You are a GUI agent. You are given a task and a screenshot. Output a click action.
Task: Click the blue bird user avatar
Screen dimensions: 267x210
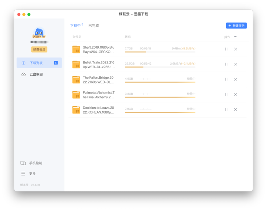click(39, 32)
